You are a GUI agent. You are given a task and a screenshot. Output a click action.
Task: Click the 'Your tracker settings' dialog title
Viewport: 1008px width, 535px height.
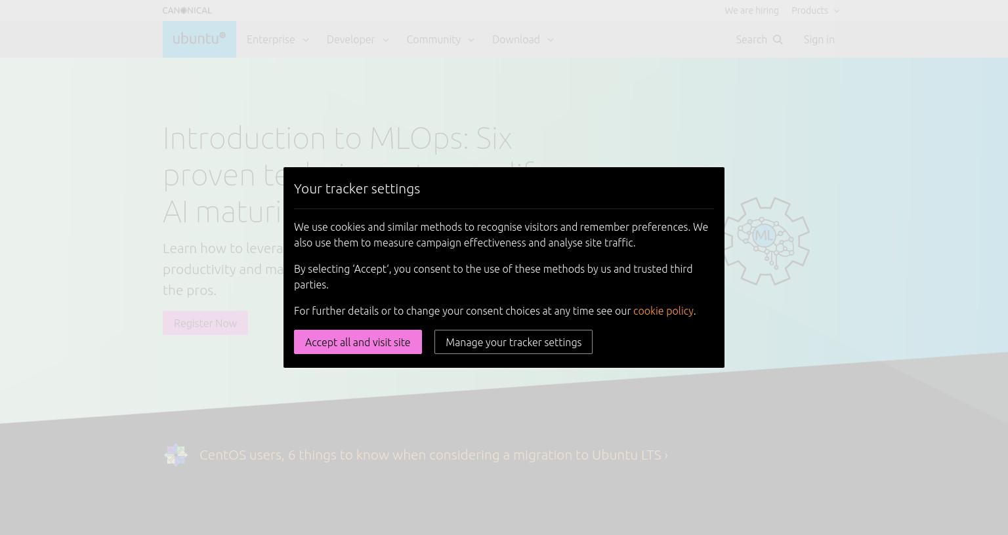tap(357, 189)
